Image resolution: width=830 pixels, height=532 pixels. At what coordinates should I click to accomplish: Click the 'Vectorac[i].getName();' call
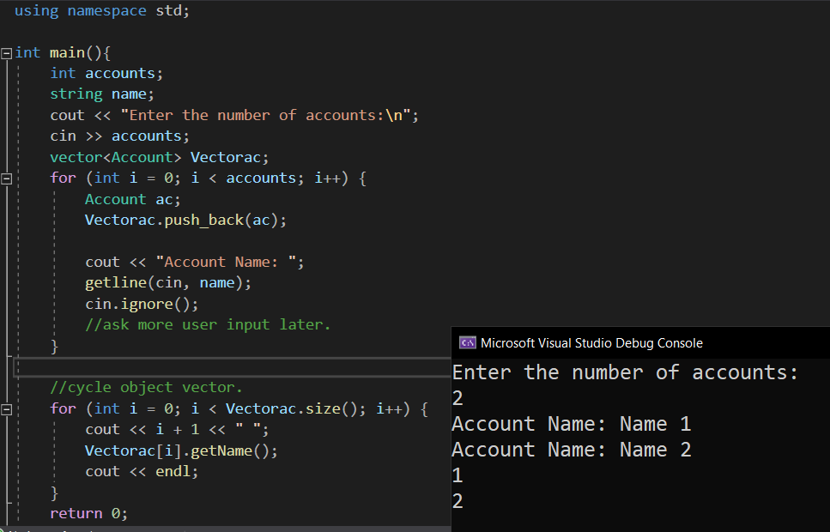180,450
